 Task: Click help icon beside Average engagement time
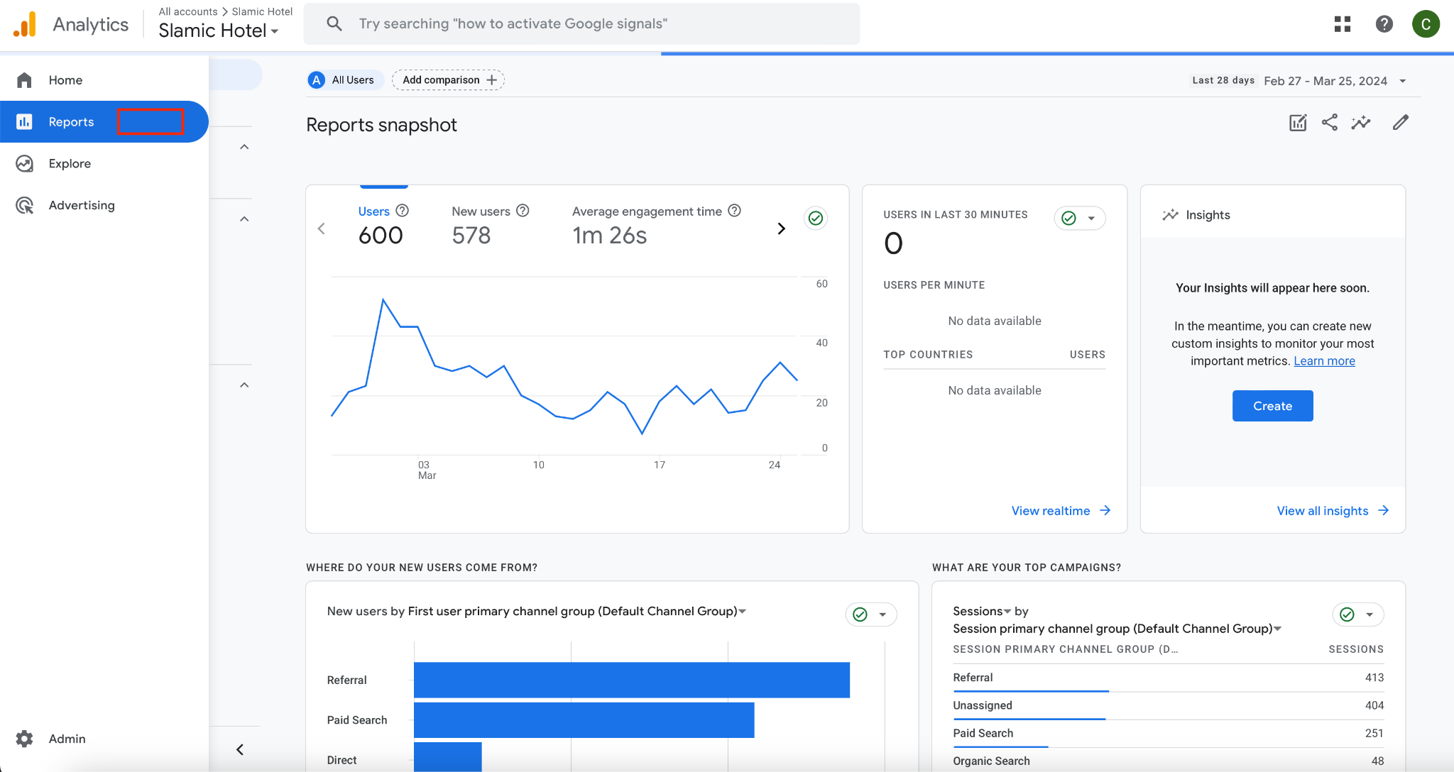735,211
